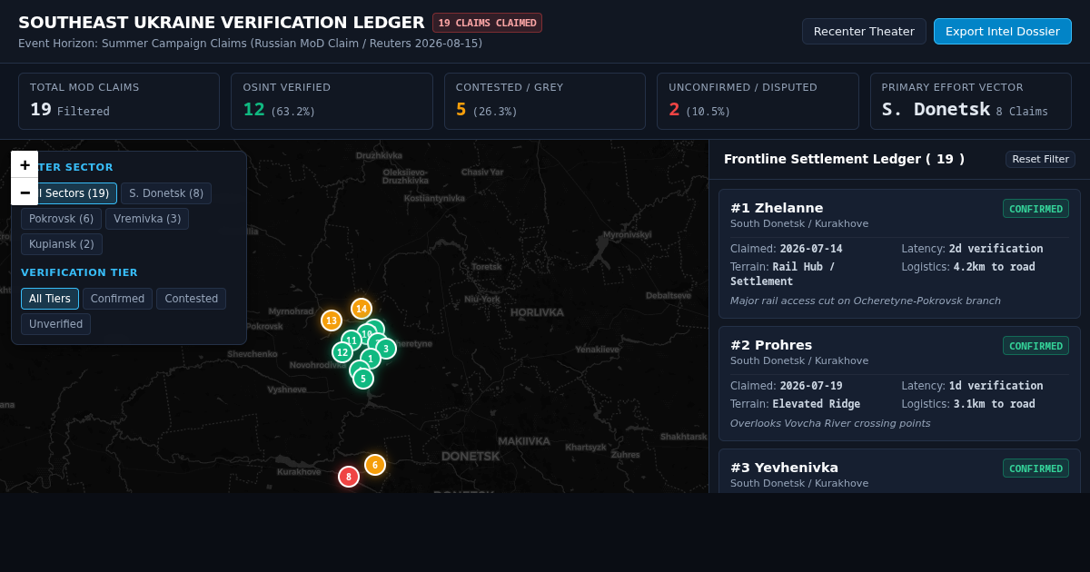Select map marker 10
The image size is (1090, 572).
pos(366,333)
